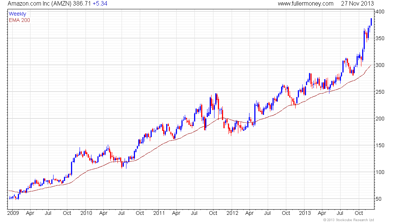Screen dimensions: 409x223
Task: Click the Stockcube Research Ltd copyright text
Action: click(348, 220)
